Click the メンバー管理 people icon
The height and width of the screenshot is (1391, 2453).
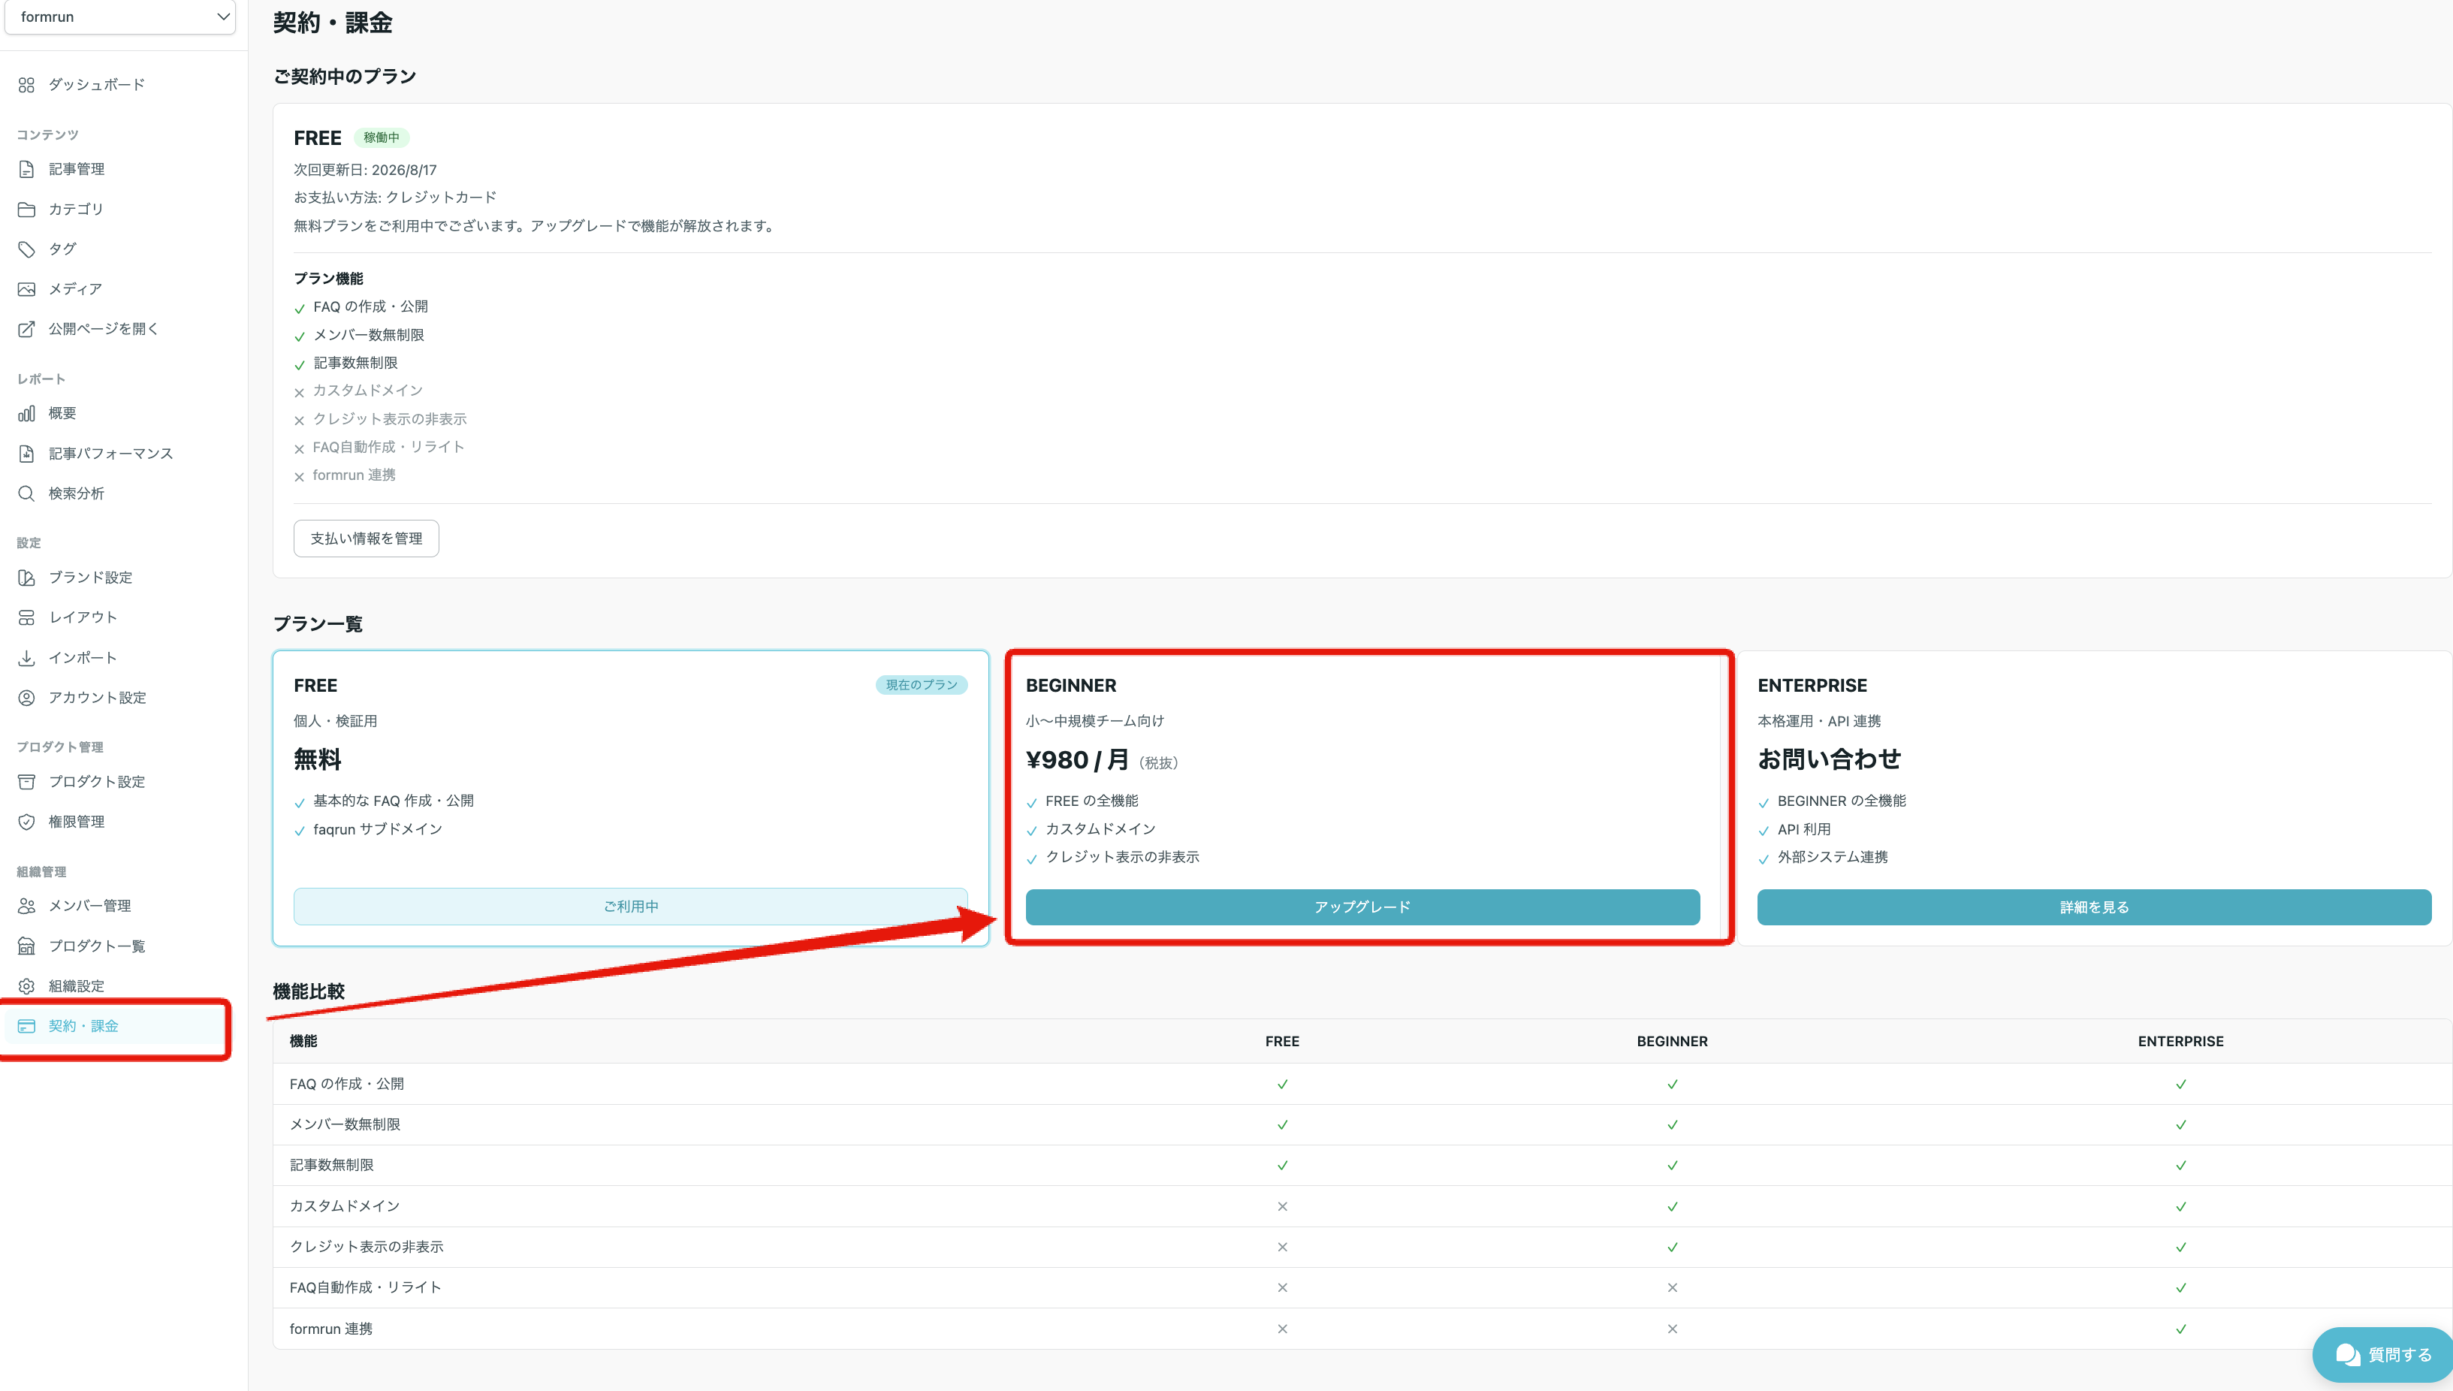tap(27, 907)
